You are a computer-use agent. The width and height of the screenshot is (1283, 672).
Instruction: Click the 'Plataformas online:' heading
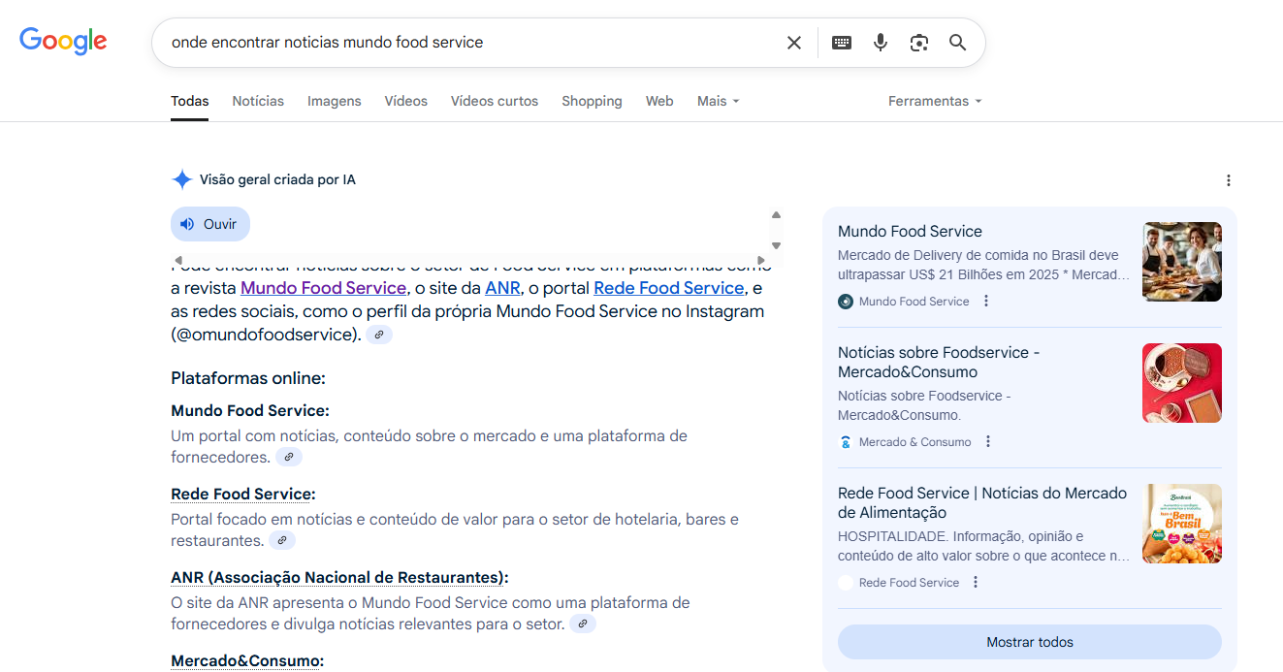(x=248, y=378)
